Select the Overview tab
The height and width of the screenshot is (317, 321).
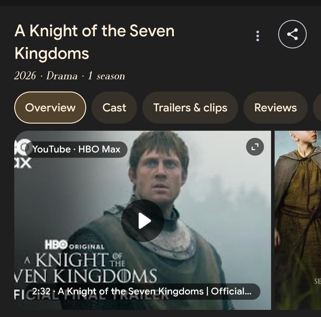(50, 108)
